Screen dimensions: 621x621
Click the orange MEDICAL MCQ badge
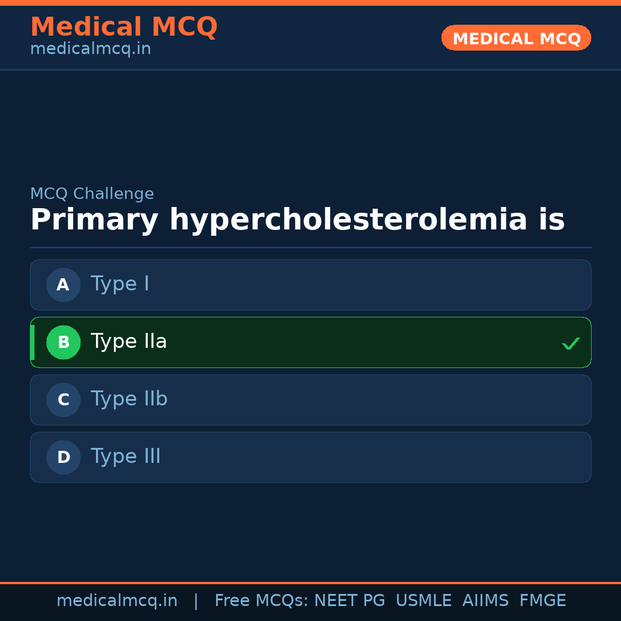[516, 38]
